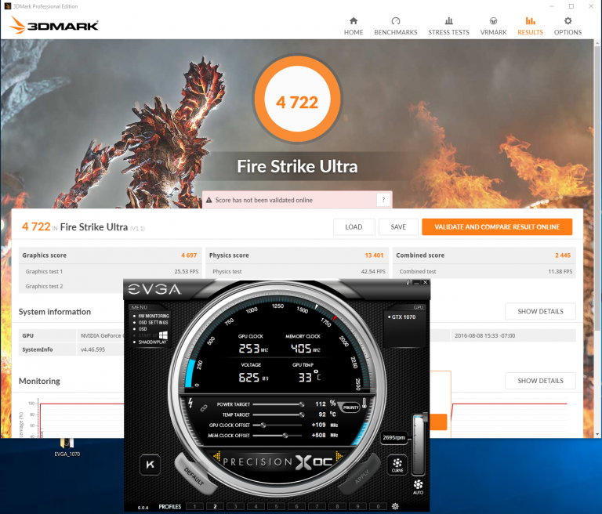This screenshot has width=602, height=514.
Task: Select profile 8
Action: point(337,507)
